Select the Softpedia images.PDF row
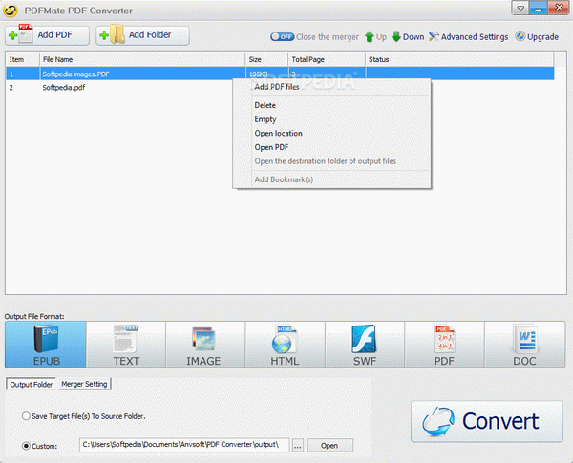The height and width of the screenshot is (463, 573). click(x=280, y=74)
